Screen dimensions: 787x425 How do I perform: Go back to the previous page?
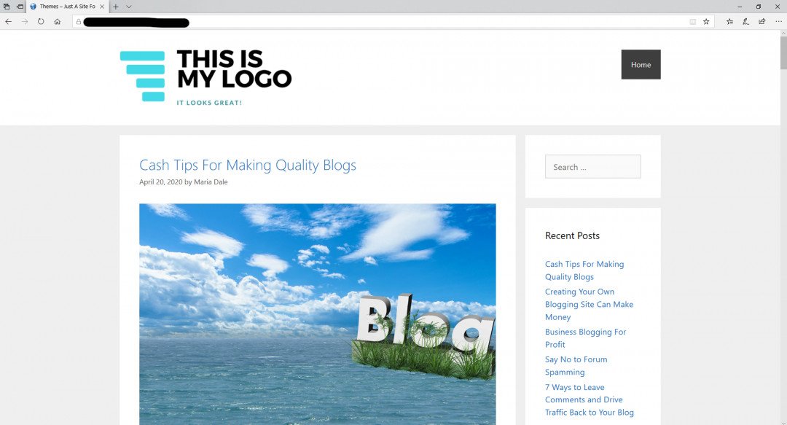[x=8, y=22]
